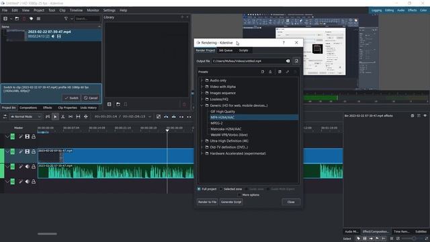Collapse the top video track chevron
This screenshot has width=430, height=242.
[7, 136]
